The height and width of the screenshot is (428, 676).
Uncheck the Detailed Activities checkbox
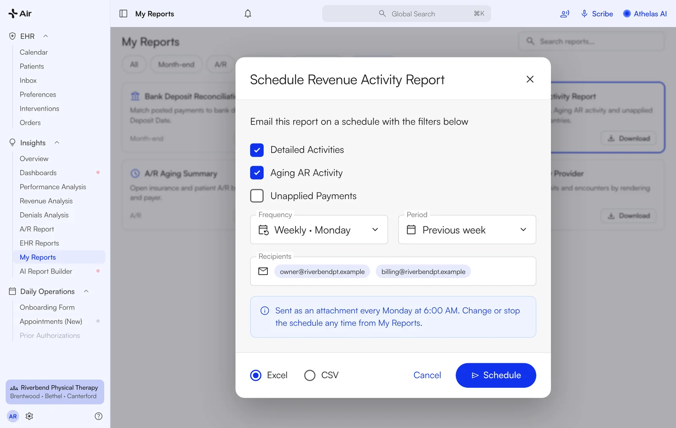257,150
